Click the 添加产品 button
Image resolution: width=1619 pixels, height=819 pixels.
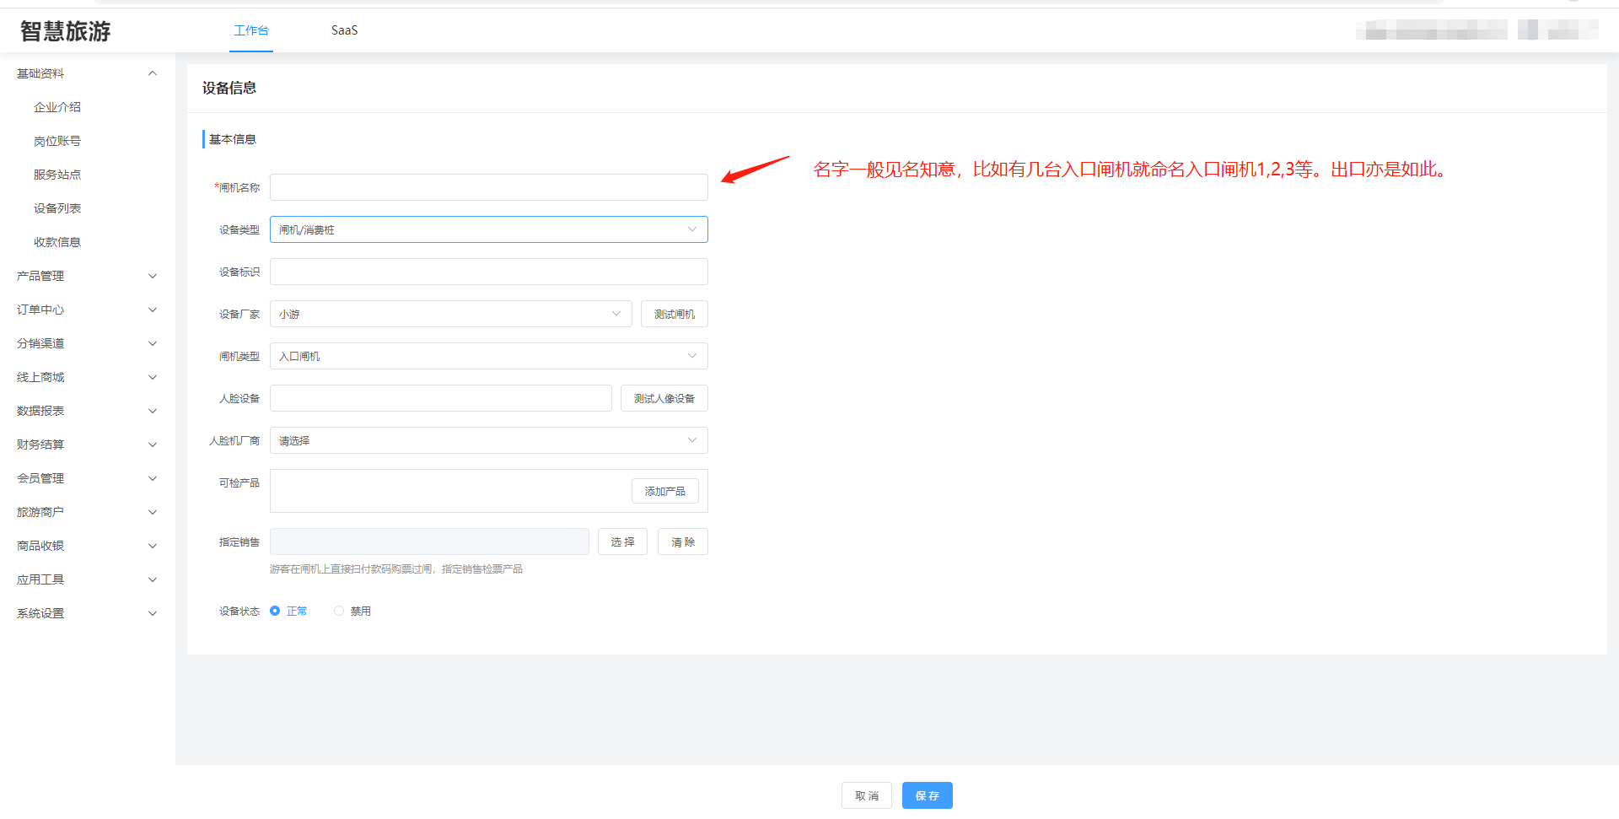click(664, 491)
